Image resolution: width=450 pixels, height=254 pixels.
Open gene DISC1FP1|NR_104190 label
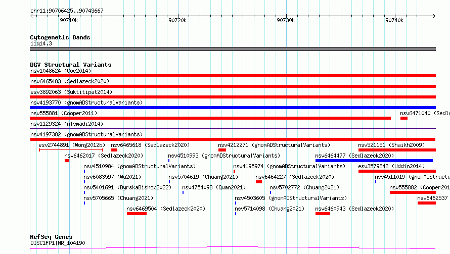point(58,243)
